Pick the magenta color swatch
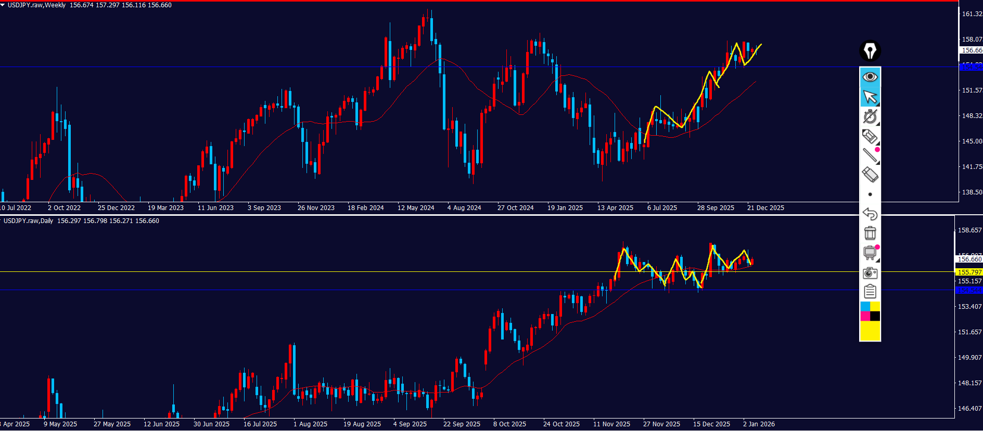Screen dimensions: 983x431 coord(865,316)
